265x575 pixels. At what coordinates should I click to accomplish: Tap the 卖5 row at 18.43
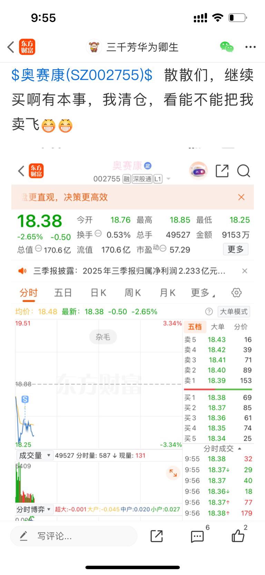[x=218, y=340]
